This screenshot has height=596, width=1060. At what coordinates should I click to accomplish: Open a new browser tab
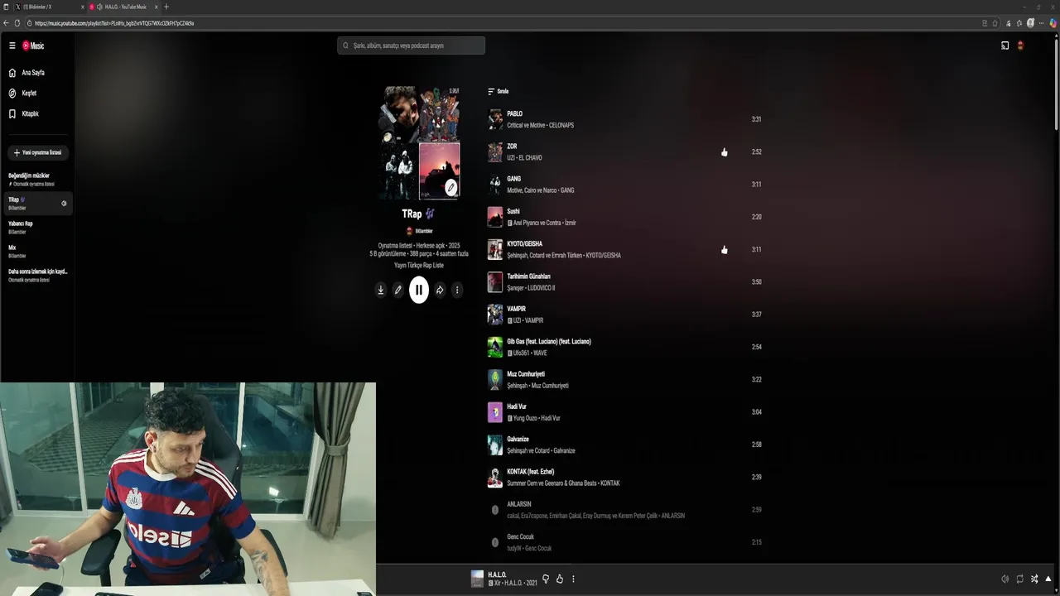click(x=166, y=7)
